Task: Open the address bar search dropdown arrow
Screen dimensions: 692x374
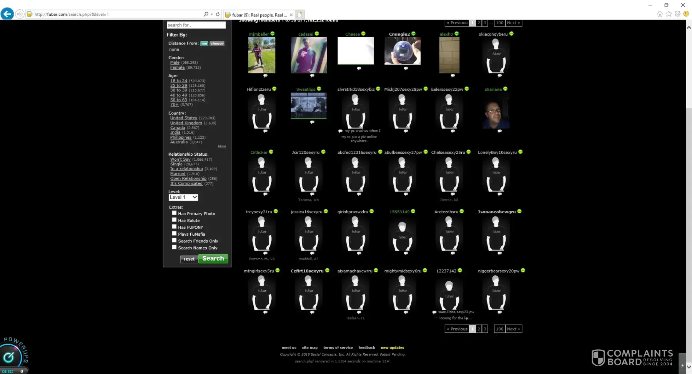Action: tap(211, 14)
